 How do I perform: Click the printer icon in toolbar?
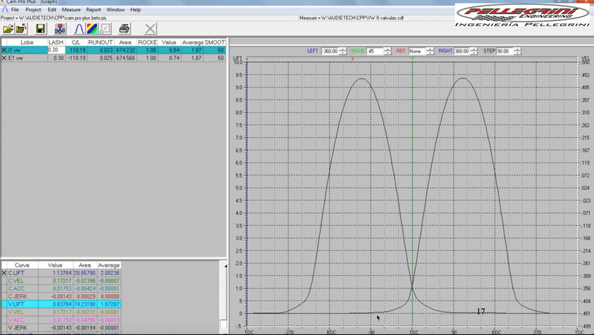click(x=124, y=29)
